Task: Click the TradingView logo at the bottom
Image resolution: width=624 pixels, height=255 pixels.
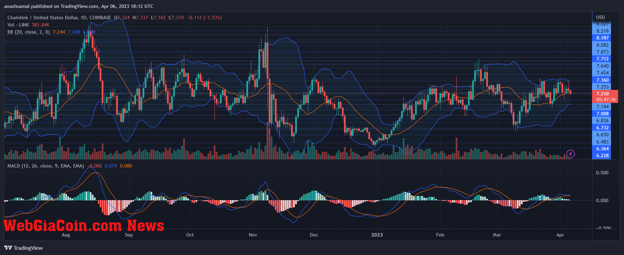Action: [x=23, y=248]
